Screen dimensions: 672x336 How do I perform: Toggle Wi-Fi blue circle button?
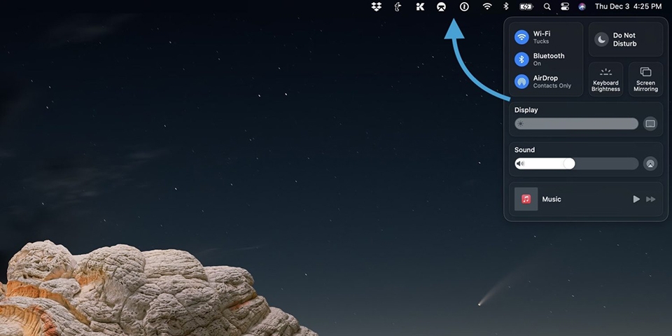coord(521,37)
